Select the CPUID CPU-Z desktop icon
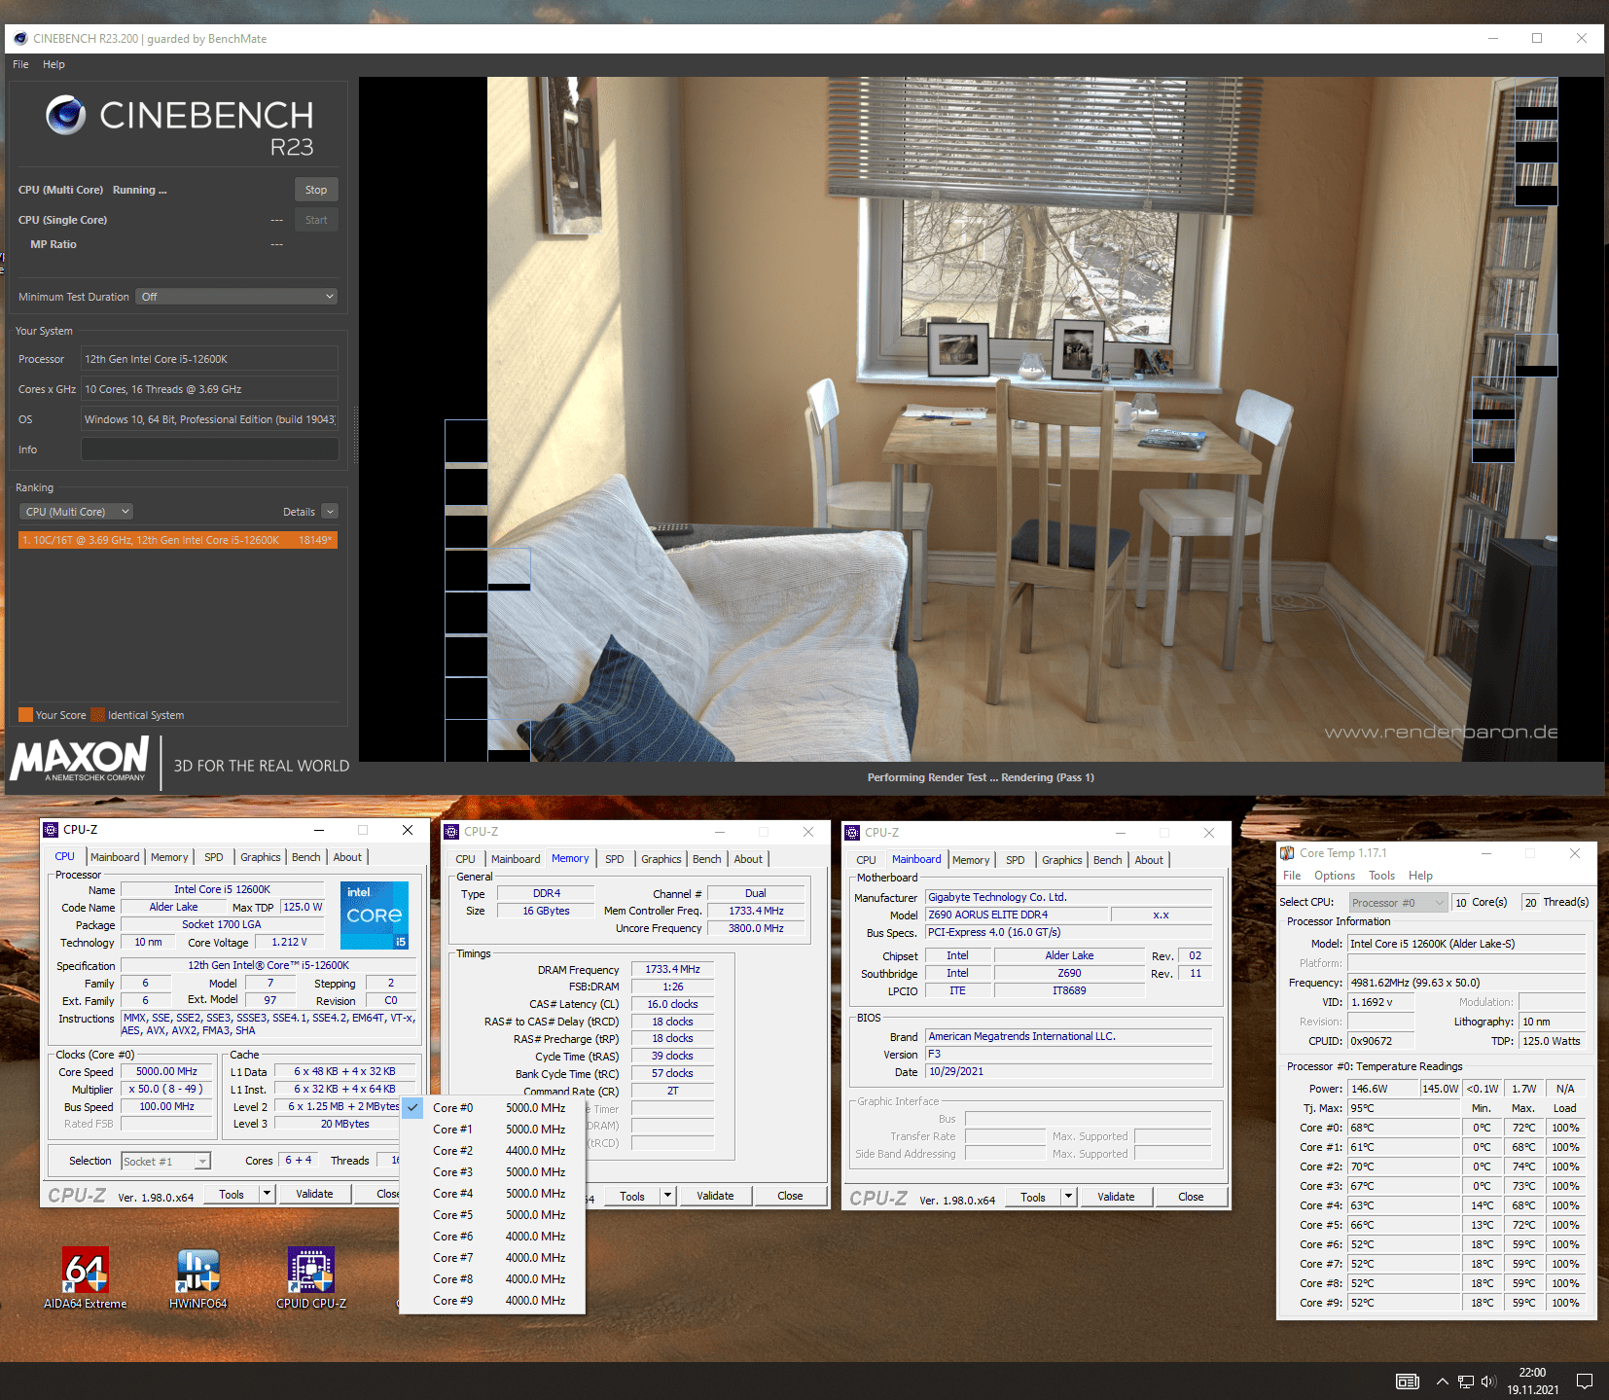1609x1400 pixels. [x=311, y=1277]
